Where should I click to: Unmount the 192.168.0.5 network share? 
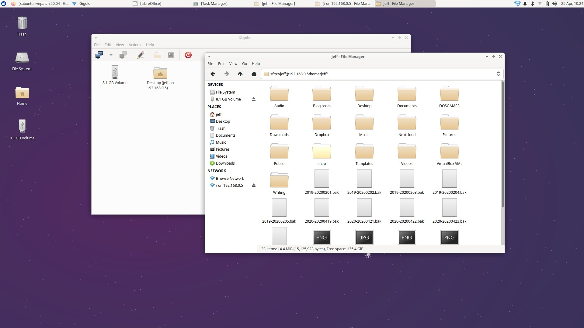coord(253,186)
